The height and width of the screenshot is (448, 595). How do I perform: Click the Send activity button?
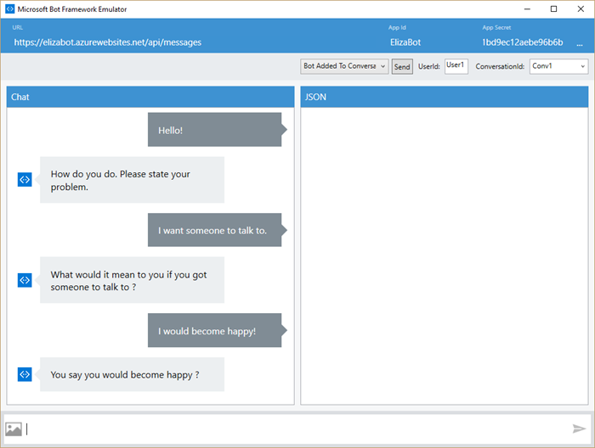(402, 67)
